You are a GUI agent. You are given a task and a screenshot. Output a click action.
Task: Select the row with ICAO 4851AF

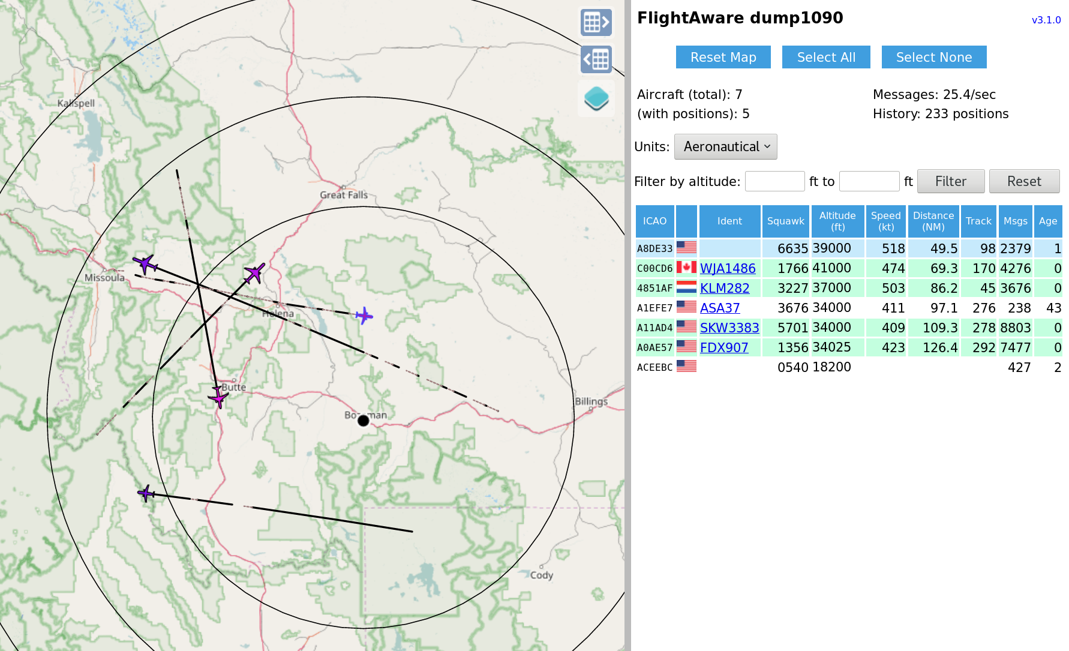pyautogui.click(x=849, y=288)
